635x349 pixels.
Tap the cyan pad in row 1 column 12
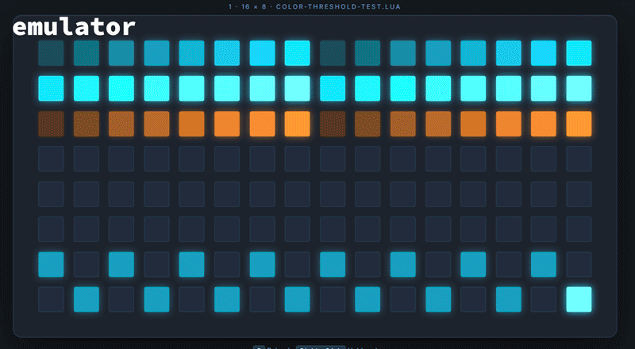[x=438, y=53]
